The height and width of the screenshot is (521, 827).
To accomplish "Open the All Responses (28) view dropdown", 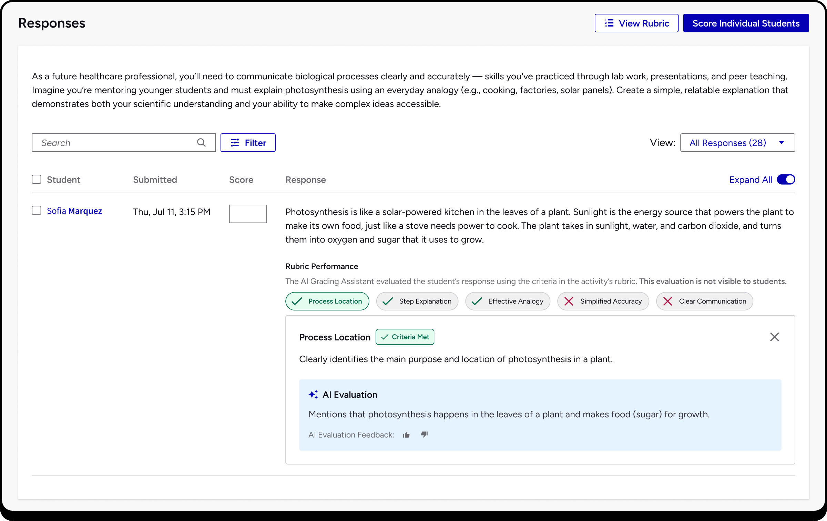I will 737,143.
